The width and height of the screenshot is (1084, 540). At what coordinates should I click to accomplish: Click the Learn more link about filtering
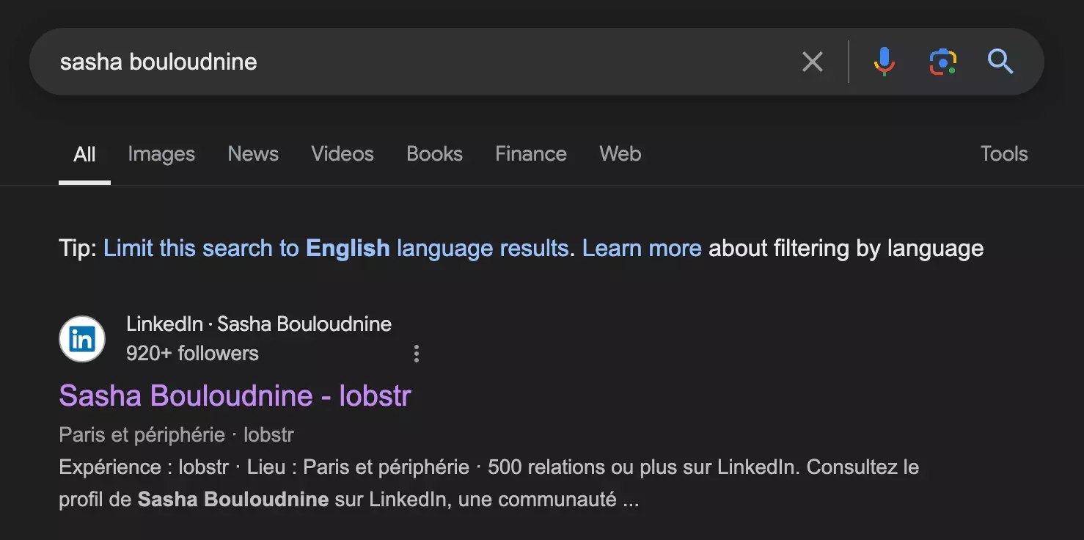click(x=642, y=249)
